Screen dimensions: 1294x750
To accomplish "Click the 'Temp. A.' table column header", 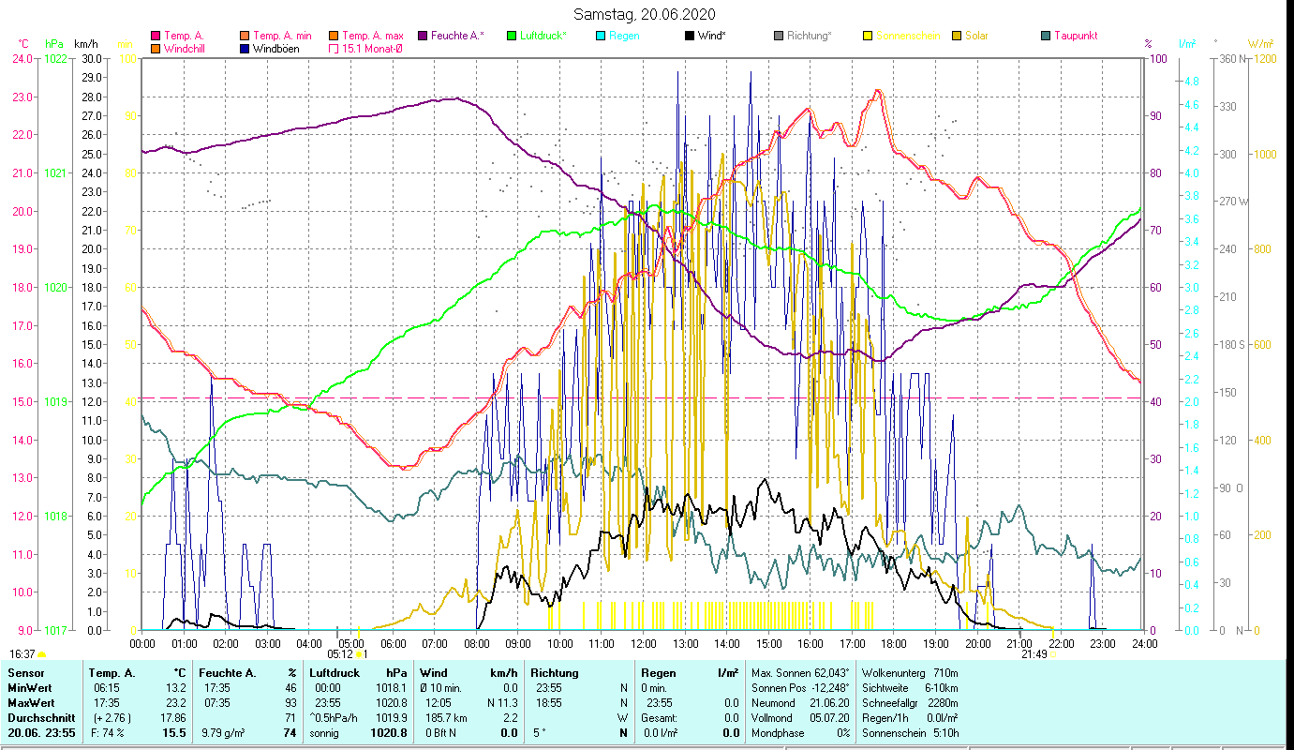I will tap(112, 673).
